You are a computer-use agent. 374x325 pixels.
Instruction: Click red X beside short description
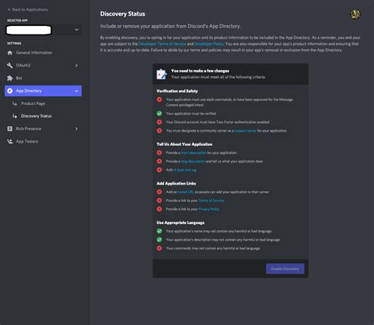[x=159, y=153]
